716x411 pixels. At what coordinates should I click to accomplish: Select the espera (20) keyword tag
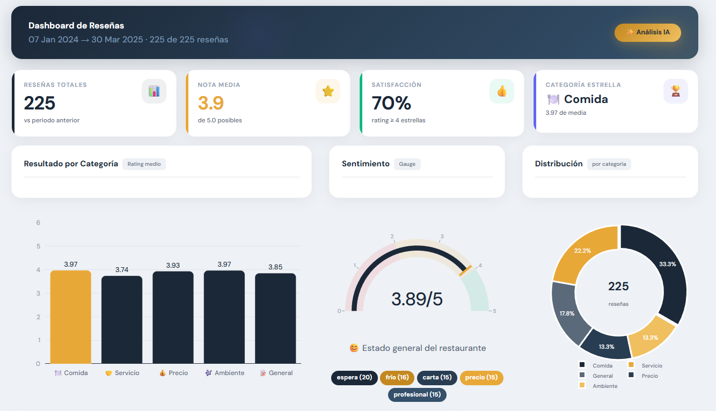(354, 378)
